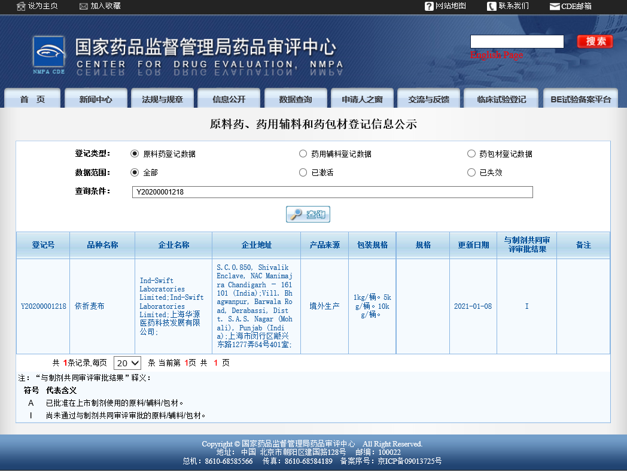Switch to the 数据查询 tab
Screen dimensions: 627x471
[x=296, y=98]
